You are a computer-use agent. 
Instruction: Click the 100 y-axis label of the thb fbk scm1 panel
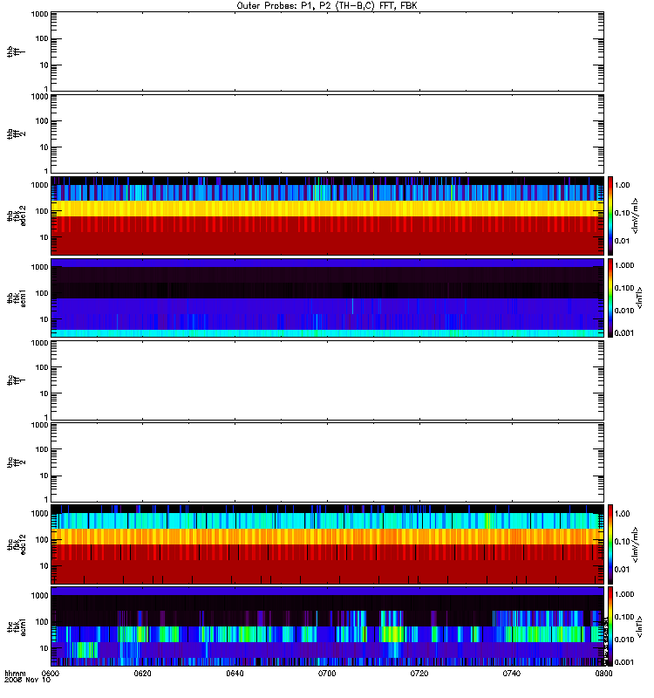(42, 293)
